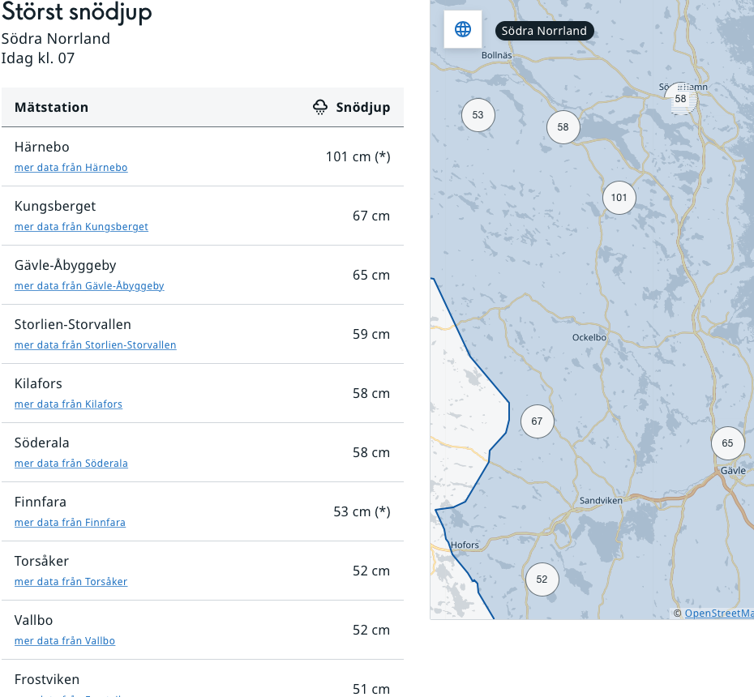The image size is (754, 697).
Task: View more data from Kilafors
Action: pos(68,404)
